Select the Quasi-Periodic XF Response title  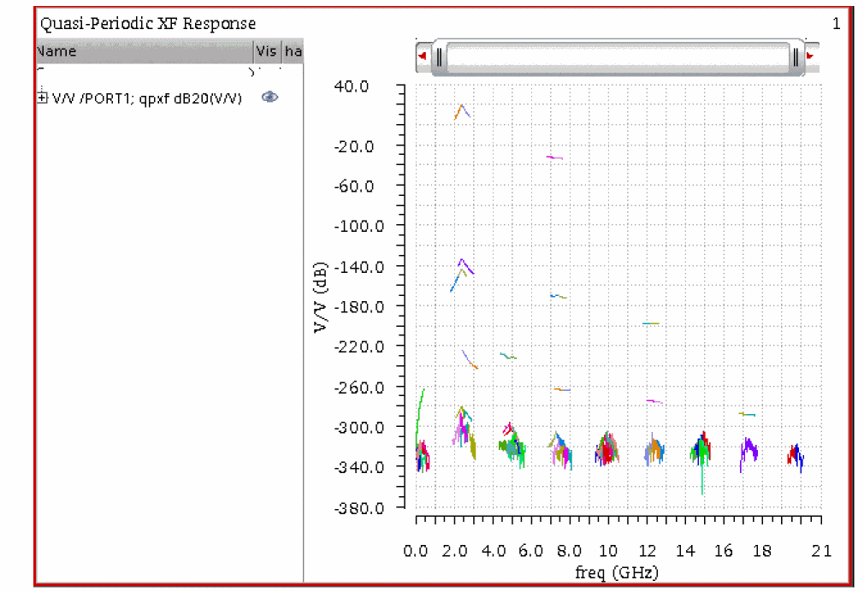(x=148, y=24)
